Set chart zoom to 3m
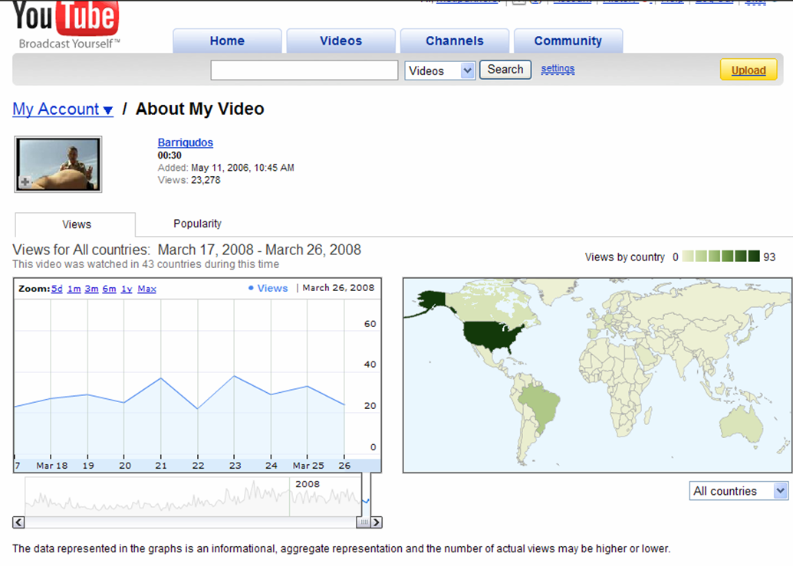 91,289
